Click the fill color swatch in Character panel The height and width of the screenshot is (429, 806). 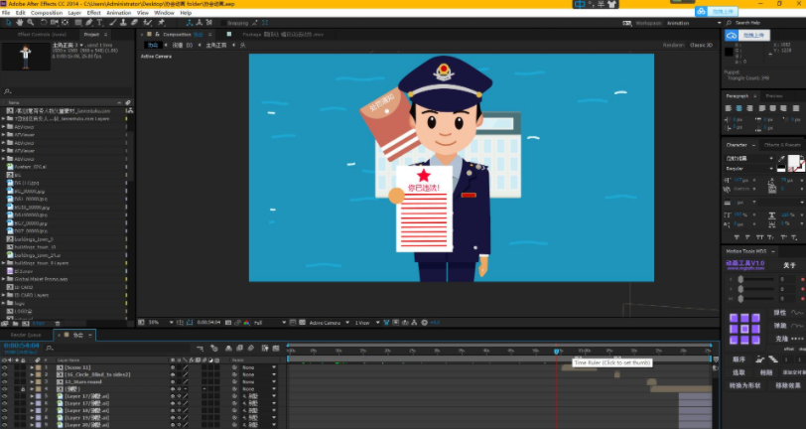tap(794, 161)
